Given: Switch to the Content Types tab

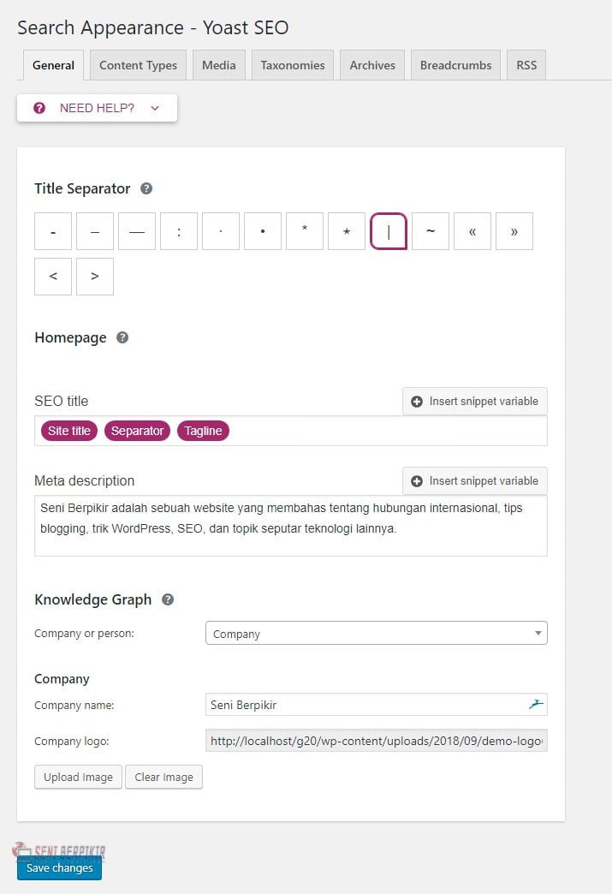Looking at the screenshot, I should [139, 66].
